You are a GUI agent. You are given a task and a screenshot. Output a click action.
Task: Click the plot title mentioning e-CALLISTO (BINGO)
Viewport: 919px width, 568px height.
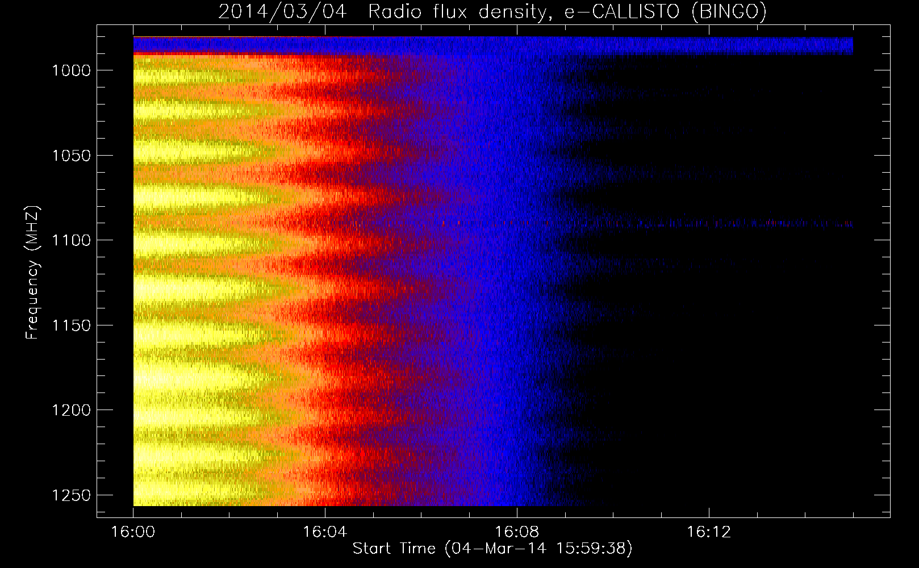pyautogui.click(x=492, y=11)
